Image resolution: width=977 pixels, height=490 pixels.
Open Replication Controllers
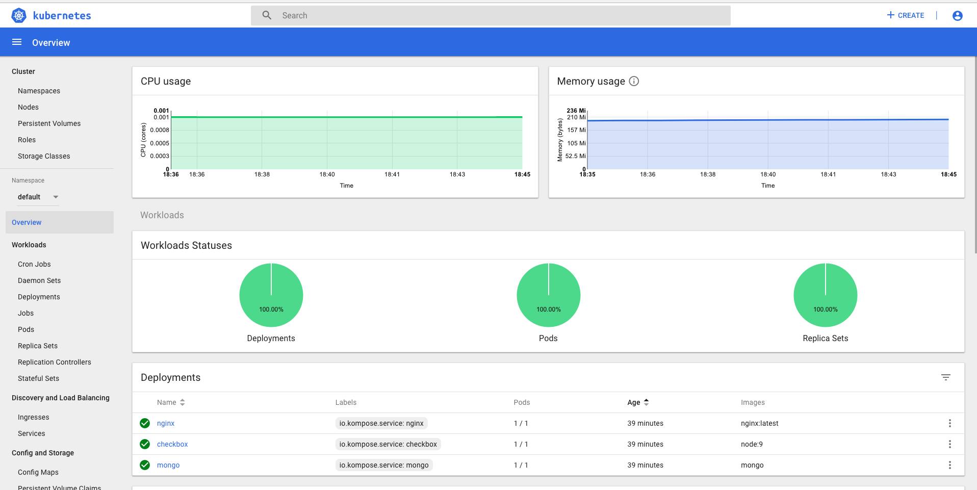(55, 362)
